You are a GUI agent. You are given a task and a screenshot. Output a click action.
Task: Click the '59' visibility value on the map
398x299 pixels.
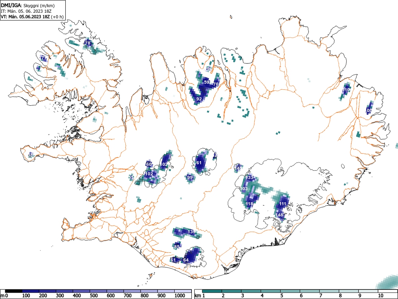tap(207, 82)
